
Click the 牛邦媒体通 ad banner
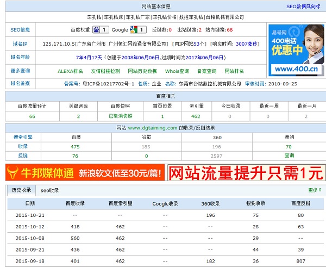[84, 173]
